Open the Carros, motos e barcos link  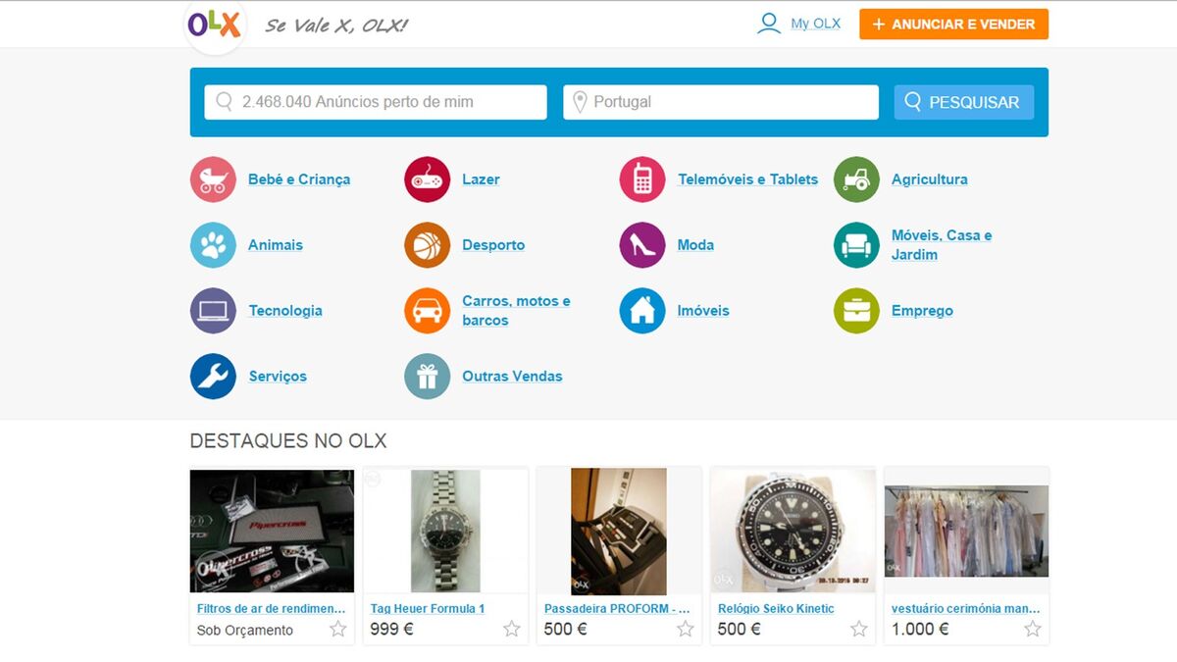[x=516, y=311]
